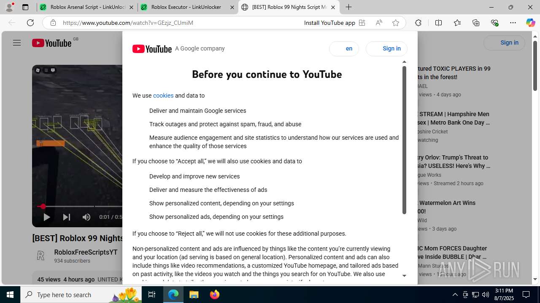Open the Mom FORCES Daughter BUBBLE video
540x303 pixels.
coord(453,252)
